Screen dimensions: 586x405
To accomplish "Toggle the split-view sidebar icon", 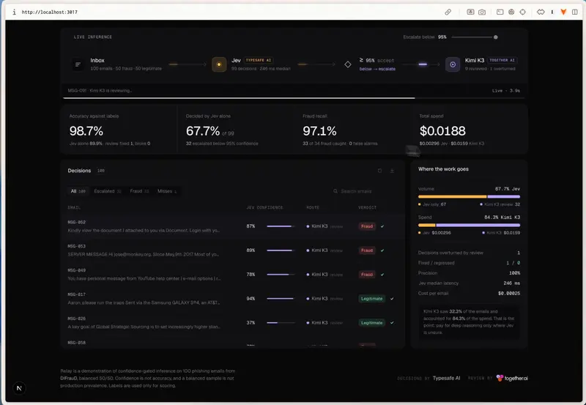I will click(x=575, y=12).
